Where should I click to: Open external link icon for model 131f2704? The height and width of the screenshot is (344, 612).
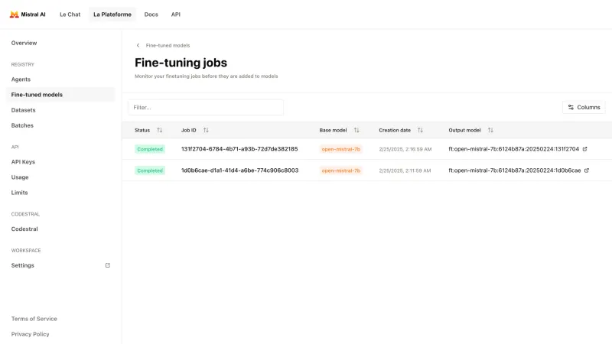[x=584, y=149]
